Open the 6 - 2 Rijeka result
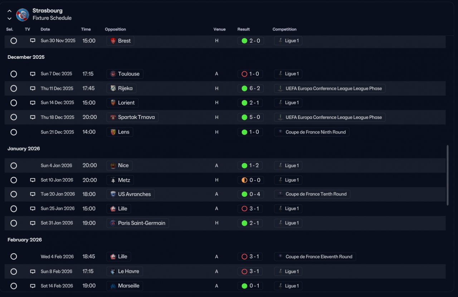458x297 pixels. coord(251,88)
